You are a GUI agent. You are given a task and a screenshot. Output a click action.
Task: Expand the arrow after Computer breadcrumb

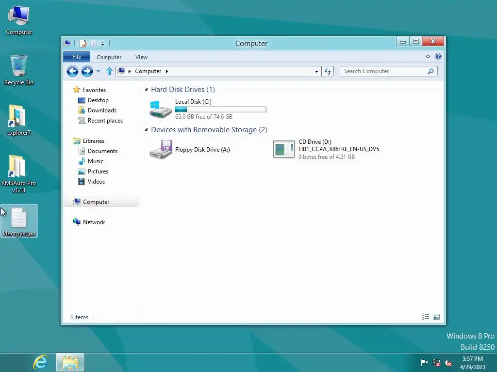167,72
